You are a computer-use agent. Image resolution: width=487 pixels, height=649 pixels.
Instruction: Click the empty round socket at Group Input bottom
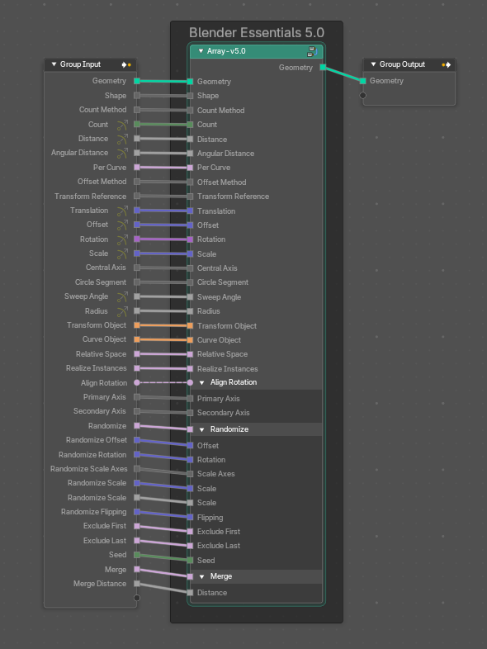point(137,598)
